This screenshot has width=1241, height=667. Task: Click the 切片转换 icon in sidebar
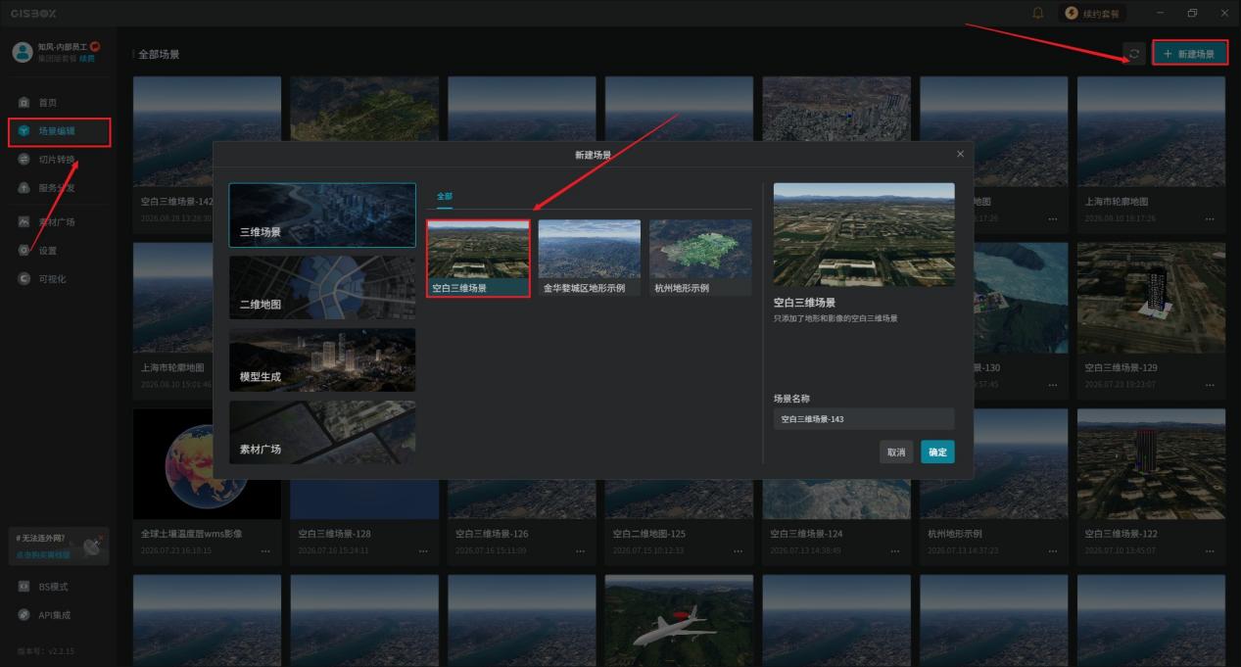click(24, 160)
